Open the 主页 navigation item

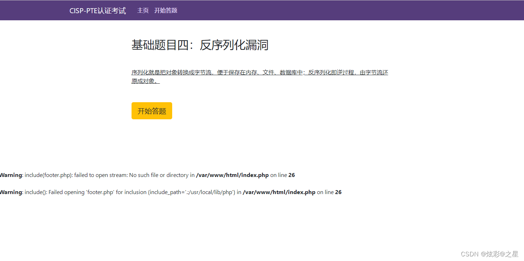(143, 11)
